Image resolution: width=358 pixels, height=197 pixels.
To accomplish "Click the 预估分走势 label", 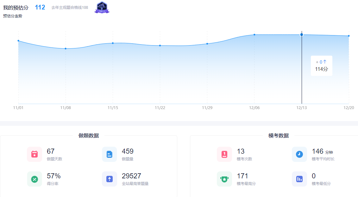I will (x=13, y=16).
